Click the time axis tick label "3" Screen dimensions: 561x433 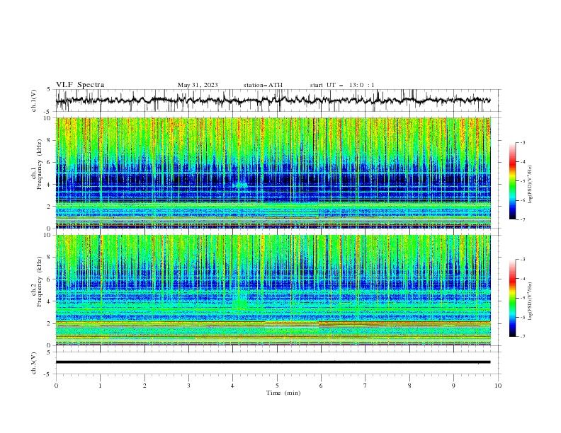(x=188, y=386)
